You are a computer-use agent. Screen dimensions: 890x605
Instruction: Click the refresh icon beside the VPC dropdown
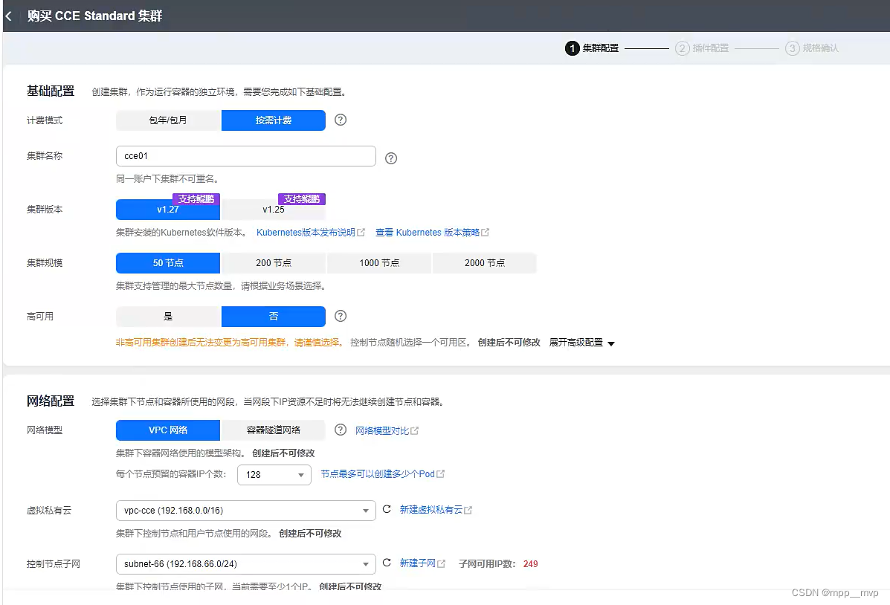click(x=386, y=509)
